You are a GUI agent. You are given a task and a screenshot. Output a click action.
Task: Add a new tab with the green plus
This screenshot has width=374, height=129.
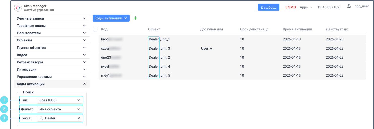coord(135,18)
